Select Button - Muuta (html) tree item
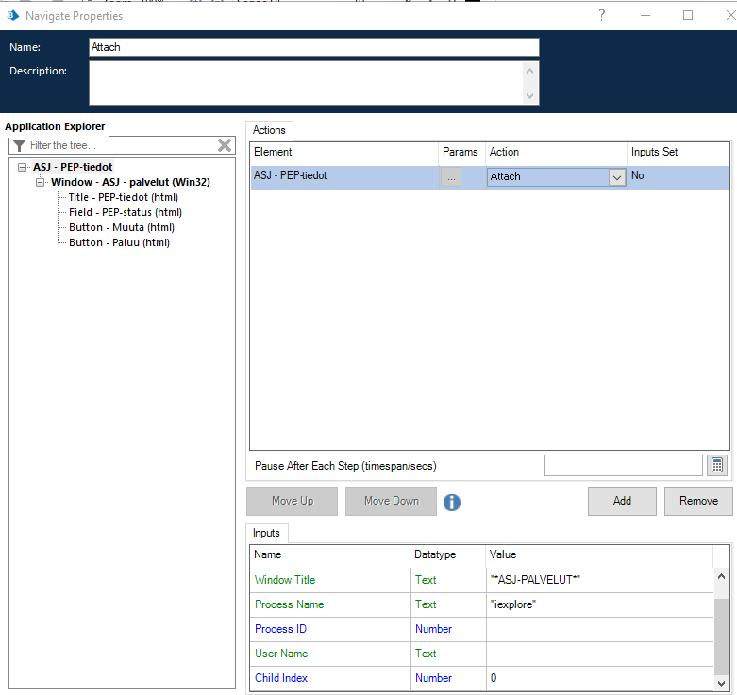This screenshot has height=695, width=737. (x=121, y=227)
